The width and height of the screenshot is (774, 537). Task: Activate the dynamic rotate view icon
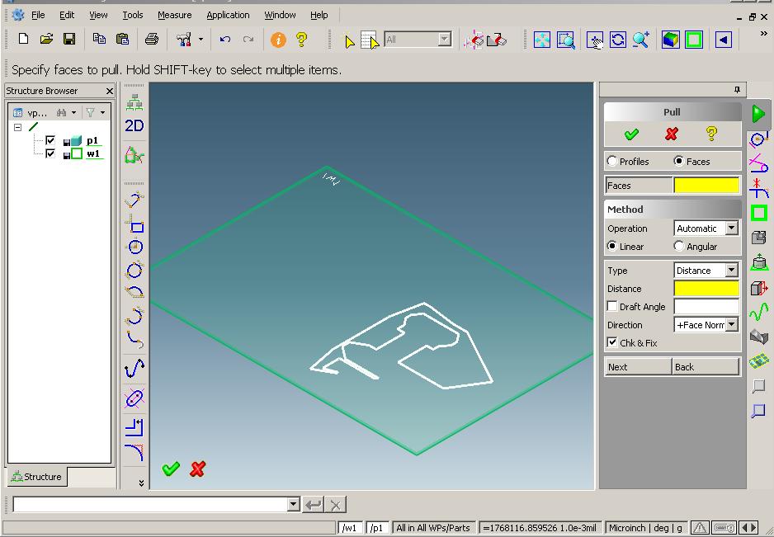(x=618, y=40)
